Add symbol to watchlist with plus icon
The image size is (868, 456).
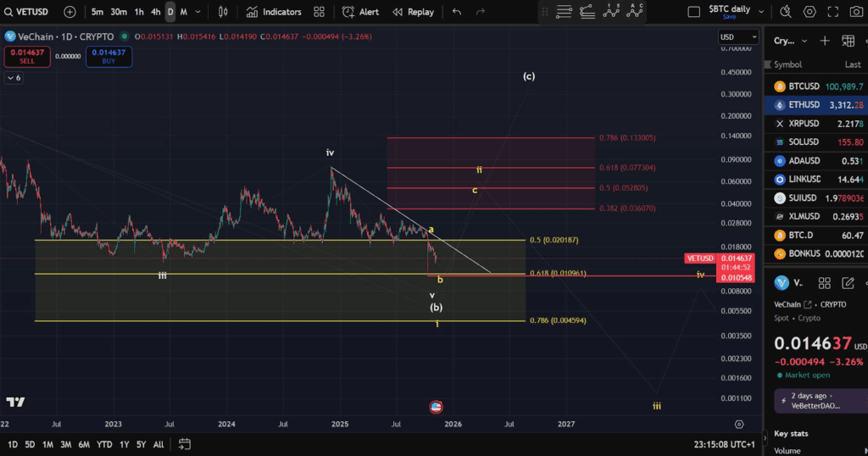click(x=825, y=41)
